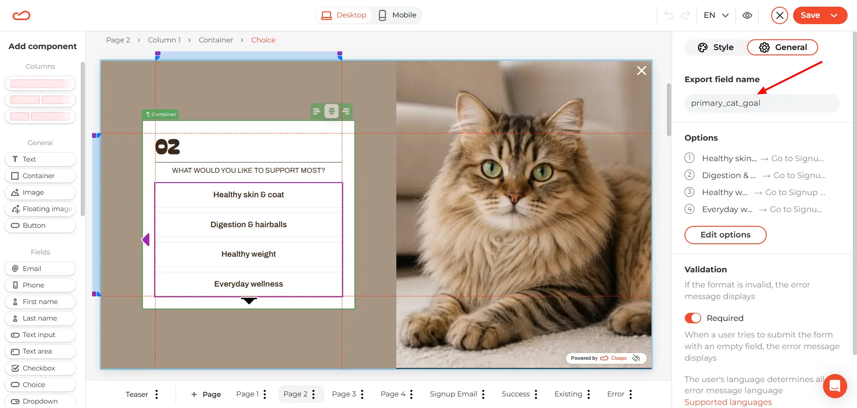Select the parent Container tag
The width and height of the screenshot is (857, 408).
[160, 114]
